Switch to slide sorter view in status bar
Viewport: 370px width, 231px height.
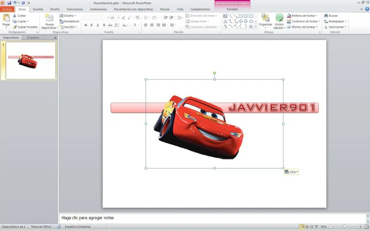[x=307, y=227]
